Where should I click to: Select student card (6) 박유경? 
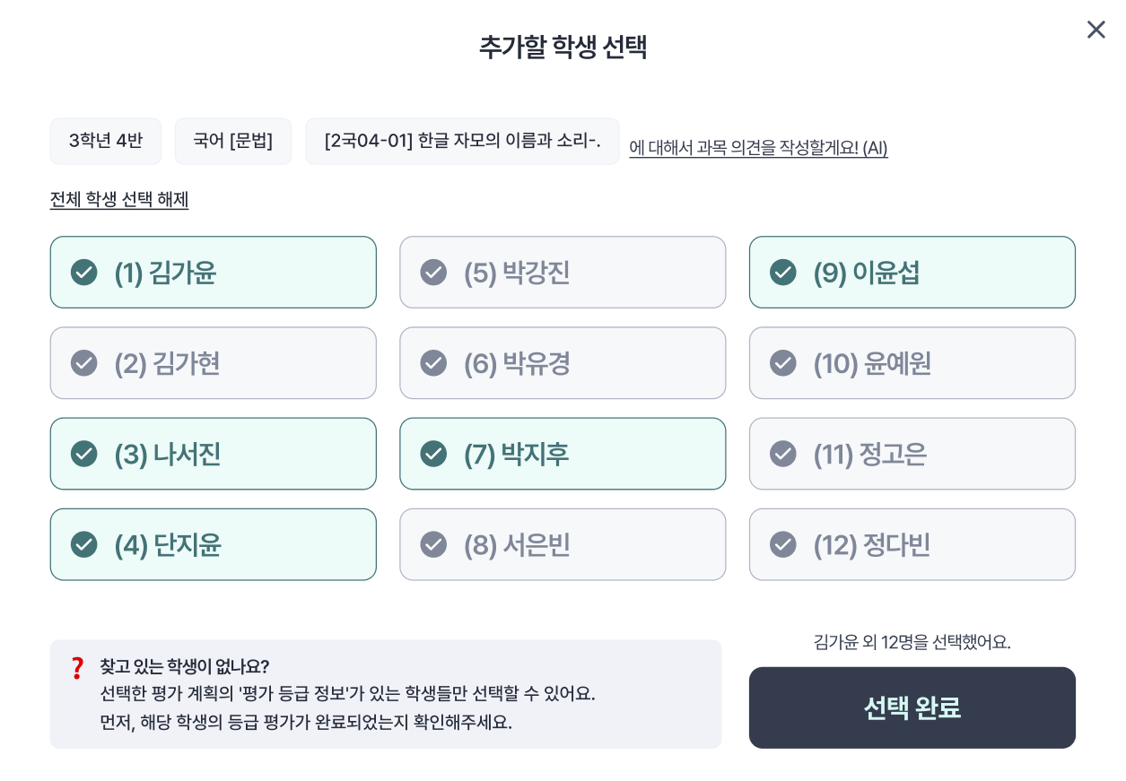tap(562, 363)
